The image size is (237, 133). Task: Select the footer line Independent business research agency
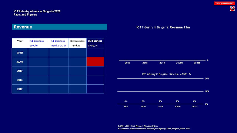point(154,129)
